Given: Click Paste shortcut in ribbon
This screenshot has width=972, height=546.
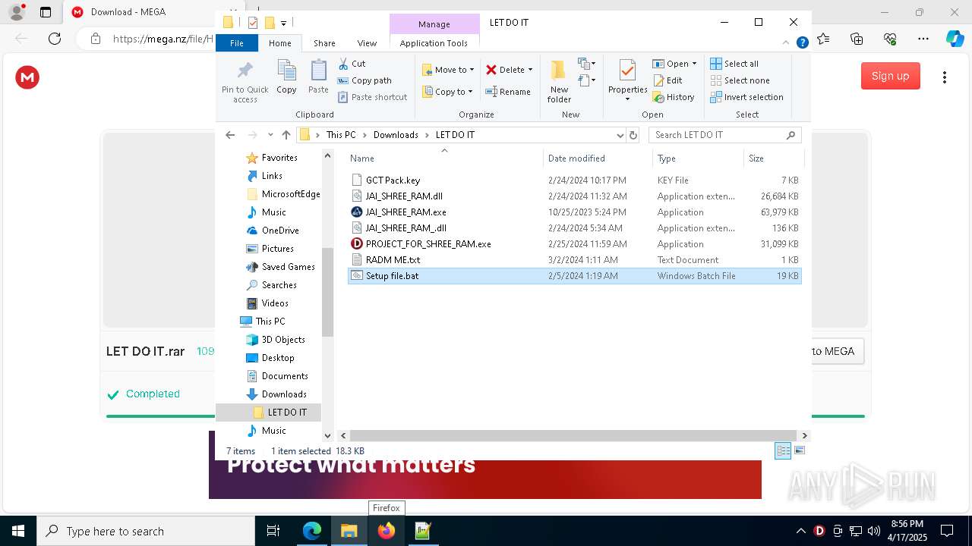Looking at the screenshot, I should click(372, 97).
